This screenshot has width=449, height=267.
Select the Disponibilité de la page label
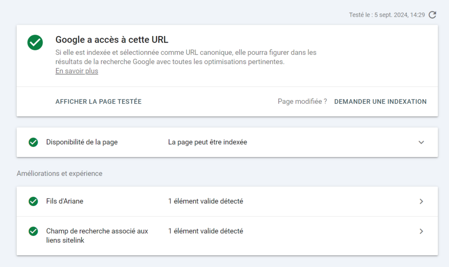(82, 142)
